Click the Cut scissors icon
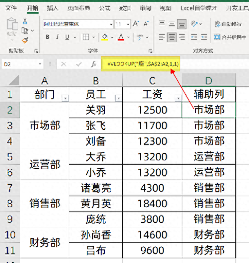The height and width of the screenshot is (263, 249). [x=25, y=21]
